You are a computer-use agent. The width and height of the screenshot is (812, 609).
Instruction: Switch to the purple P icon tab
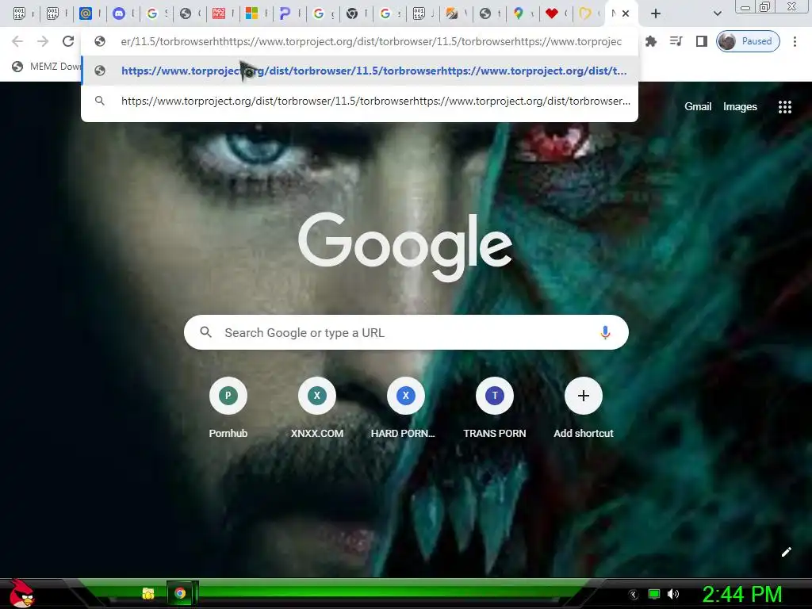(285, 14)
